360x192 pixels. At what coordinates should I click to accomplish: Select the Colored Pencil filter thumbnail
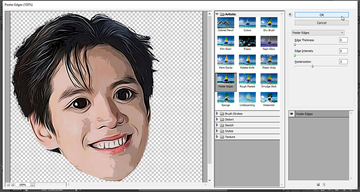coord(225,23)
